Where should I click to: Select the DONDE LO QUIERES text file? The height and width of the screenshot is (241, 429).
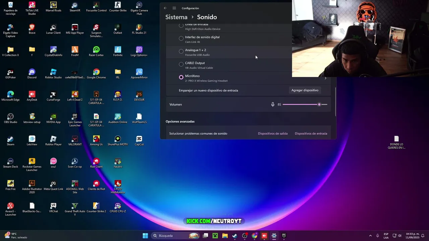396,142
